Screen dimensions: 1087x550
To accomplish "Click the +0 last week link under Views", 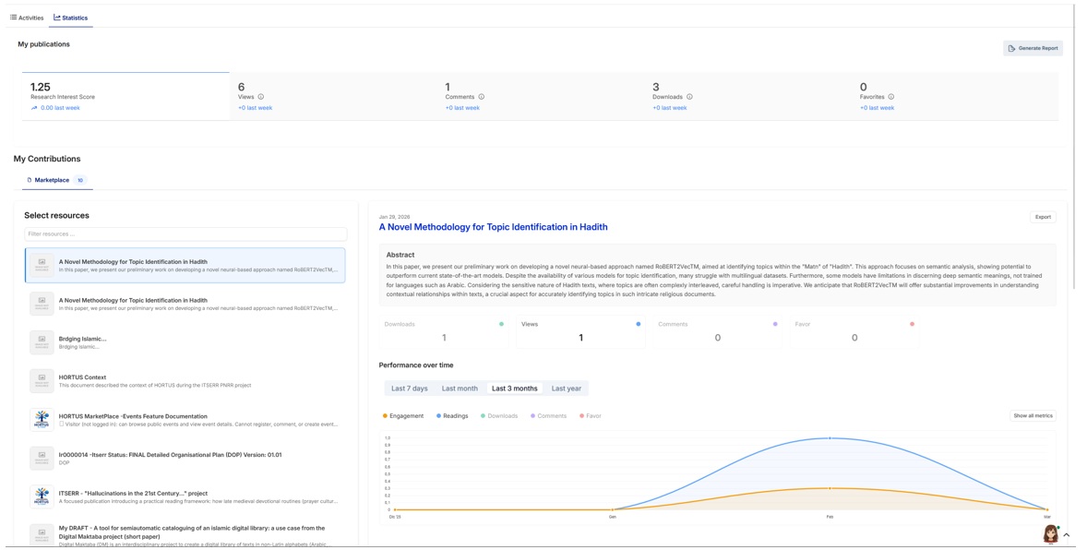I will (x=255, y=108).
